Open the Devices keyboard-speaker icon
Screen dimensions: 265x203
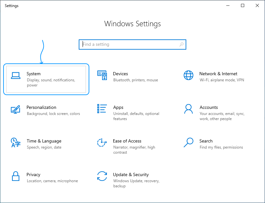click(102, 75)
